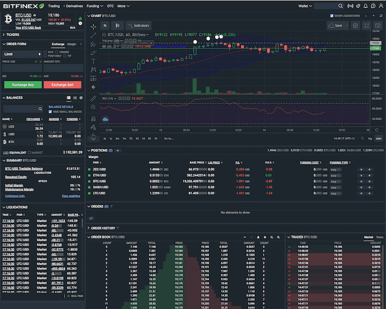Open the Collateral Info link
Image resolution: width=386 pixels, height=309 pixels.
coord(15,196)
